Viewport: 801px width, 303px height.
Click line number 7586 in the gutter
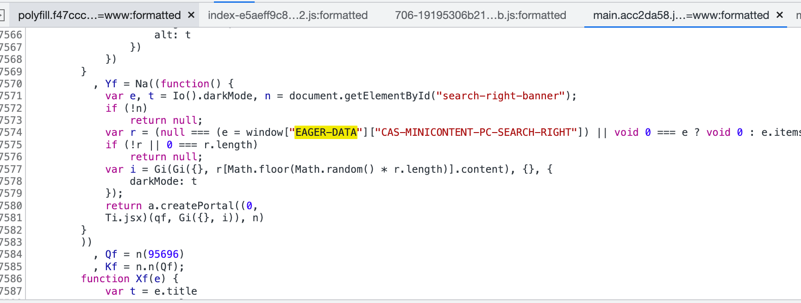[11, 279]
